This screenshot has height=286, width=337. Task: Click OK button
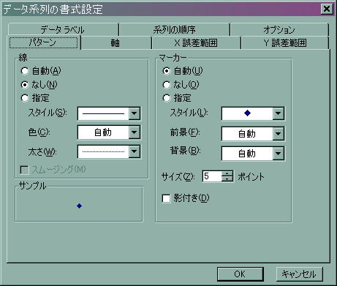241,274
